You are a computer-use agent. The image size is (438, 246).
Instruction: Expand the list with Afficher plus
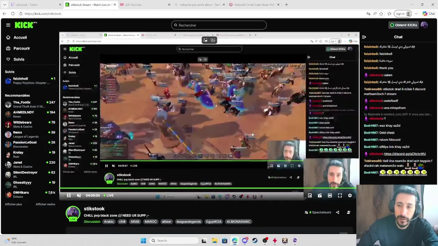coord(13,204)
